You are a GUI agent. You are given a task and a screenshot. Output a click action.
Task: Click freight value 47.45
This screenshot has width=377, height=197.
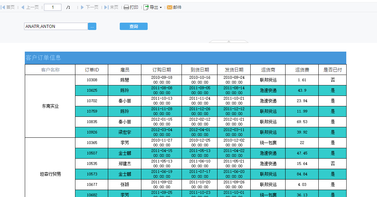click(x=302, y=153)
